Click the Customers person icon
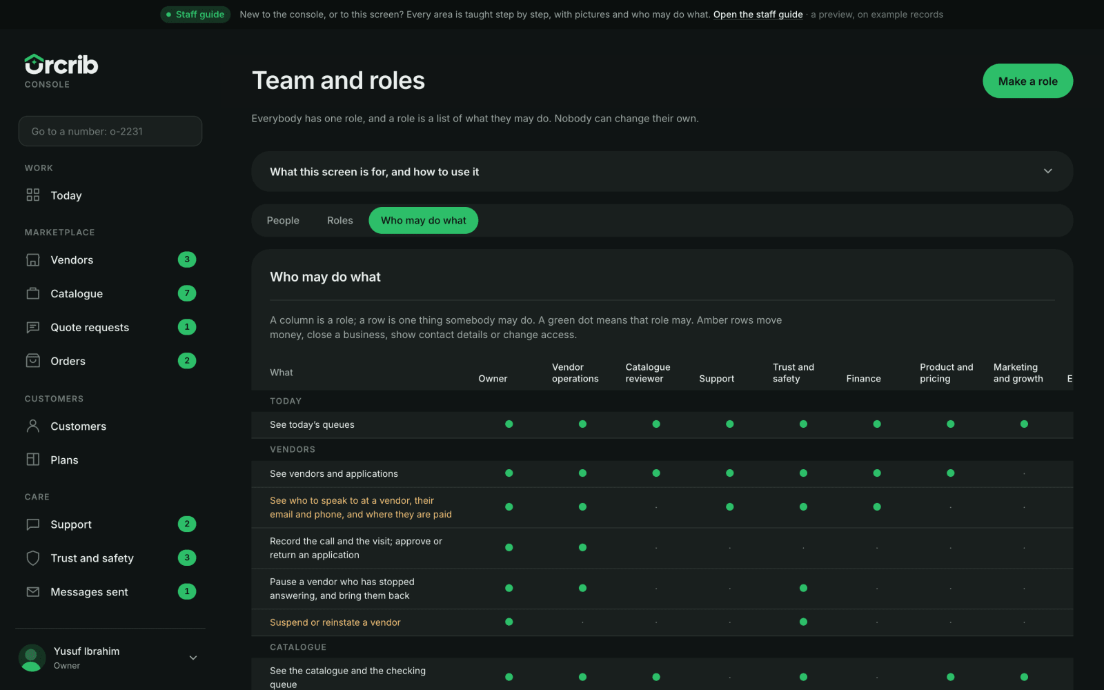 (32, 426)
